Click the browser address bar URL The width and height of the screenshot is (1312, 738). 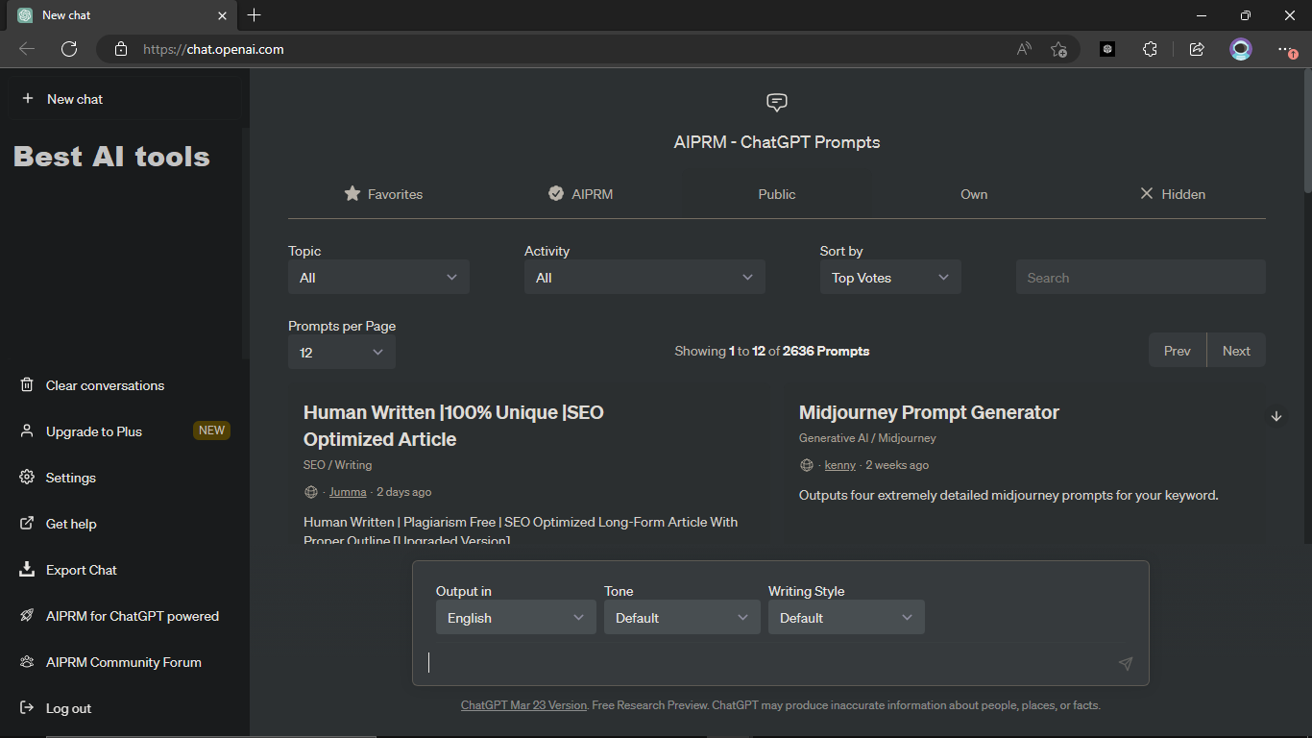[x=213, y=49]
